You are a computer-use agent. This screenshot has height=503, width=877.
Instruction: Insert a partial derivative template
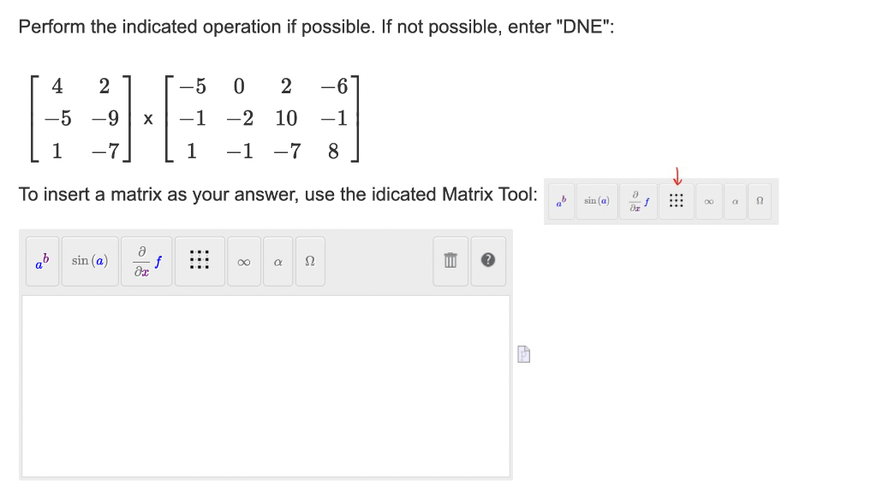click(146, 261)
